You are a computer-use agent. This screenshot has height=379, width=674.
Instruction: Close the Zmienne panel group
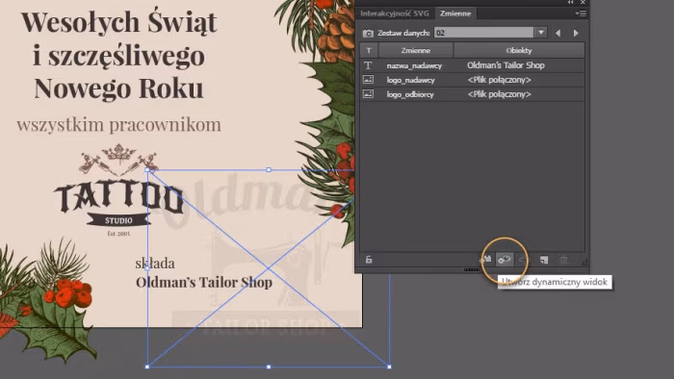(583, 2)
